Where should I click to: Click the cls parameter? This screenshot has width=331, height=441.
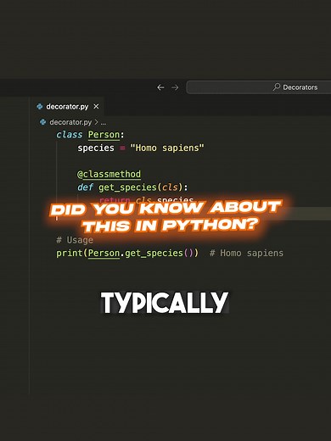click(x=170, y=187)
